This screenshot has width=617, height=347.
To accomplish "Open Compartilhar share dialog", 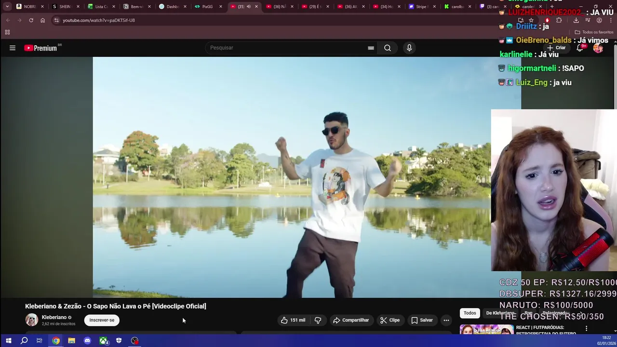I will 351,320.
